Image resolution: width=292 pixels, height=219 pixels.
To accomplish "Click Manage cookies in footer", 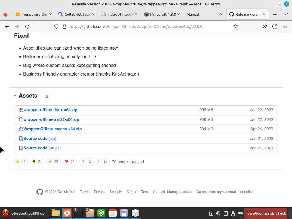I will tap(180, 192).
